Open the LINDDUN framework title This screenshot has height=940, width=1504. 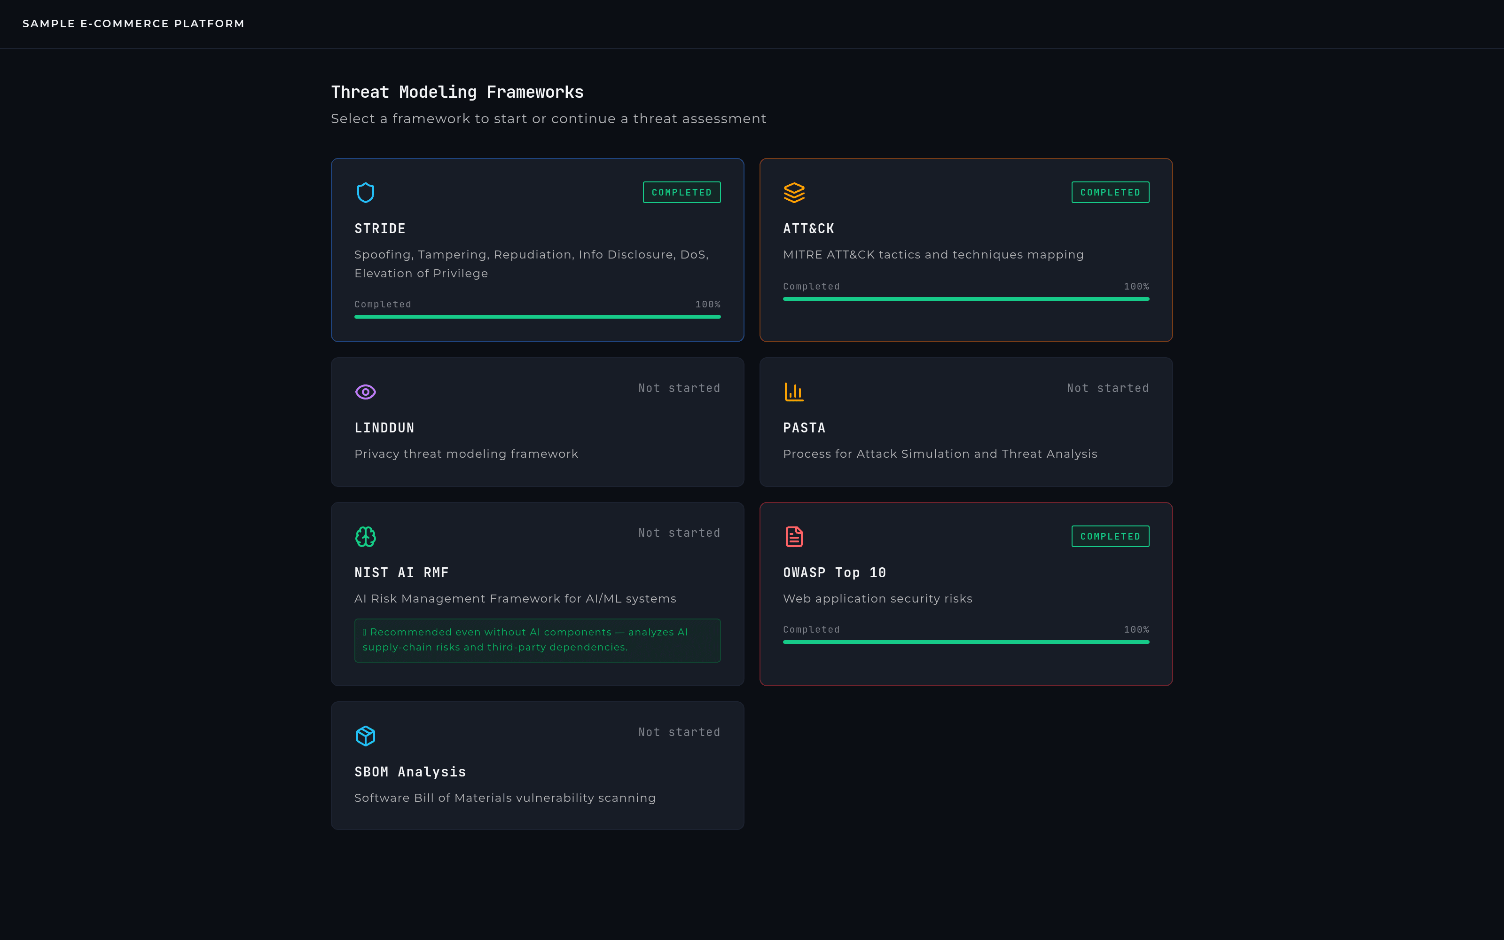(384, 428)
